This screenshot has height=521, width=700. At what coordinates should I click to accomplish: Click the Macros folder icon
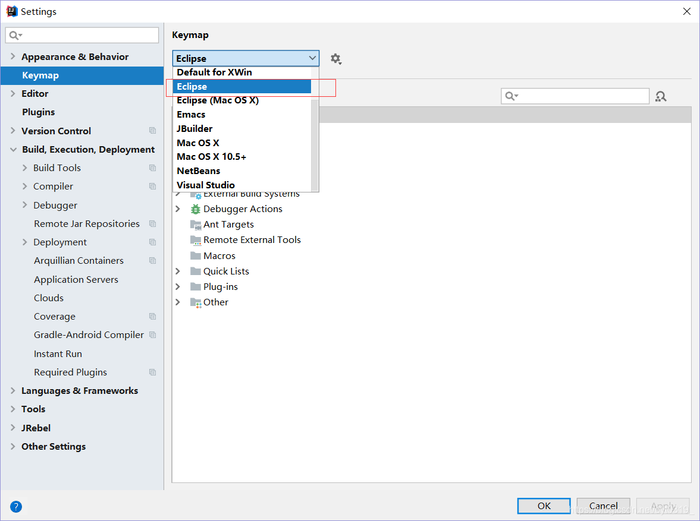(196, 255)
